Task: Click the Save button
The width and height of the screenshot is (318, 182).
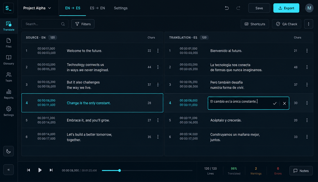Action: (x=259, y=8)
